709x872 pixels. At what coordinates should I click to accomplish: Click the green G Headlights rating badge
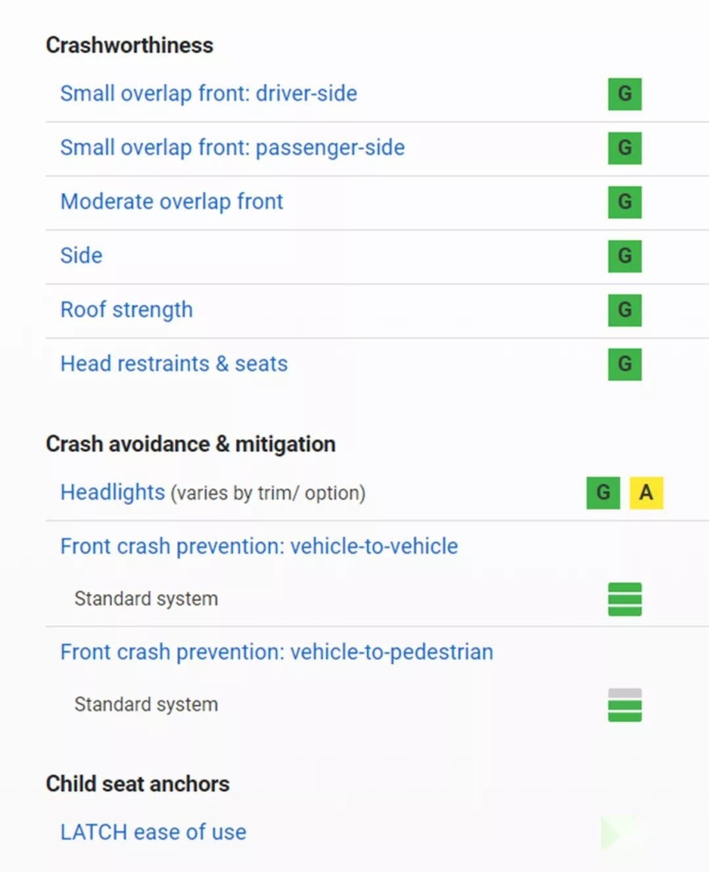(602, 493)
